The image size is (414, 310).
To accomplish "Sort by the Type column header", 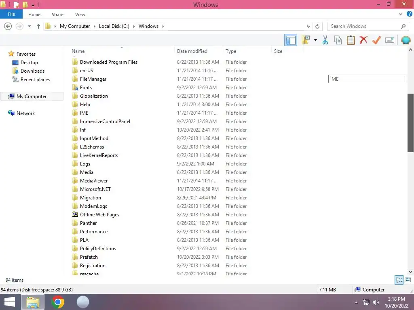I will (231, 51).
